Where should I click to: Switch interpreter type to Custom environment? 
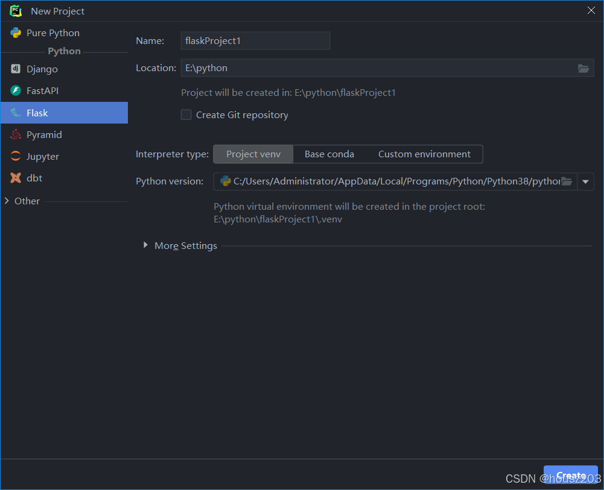point(424,154)
